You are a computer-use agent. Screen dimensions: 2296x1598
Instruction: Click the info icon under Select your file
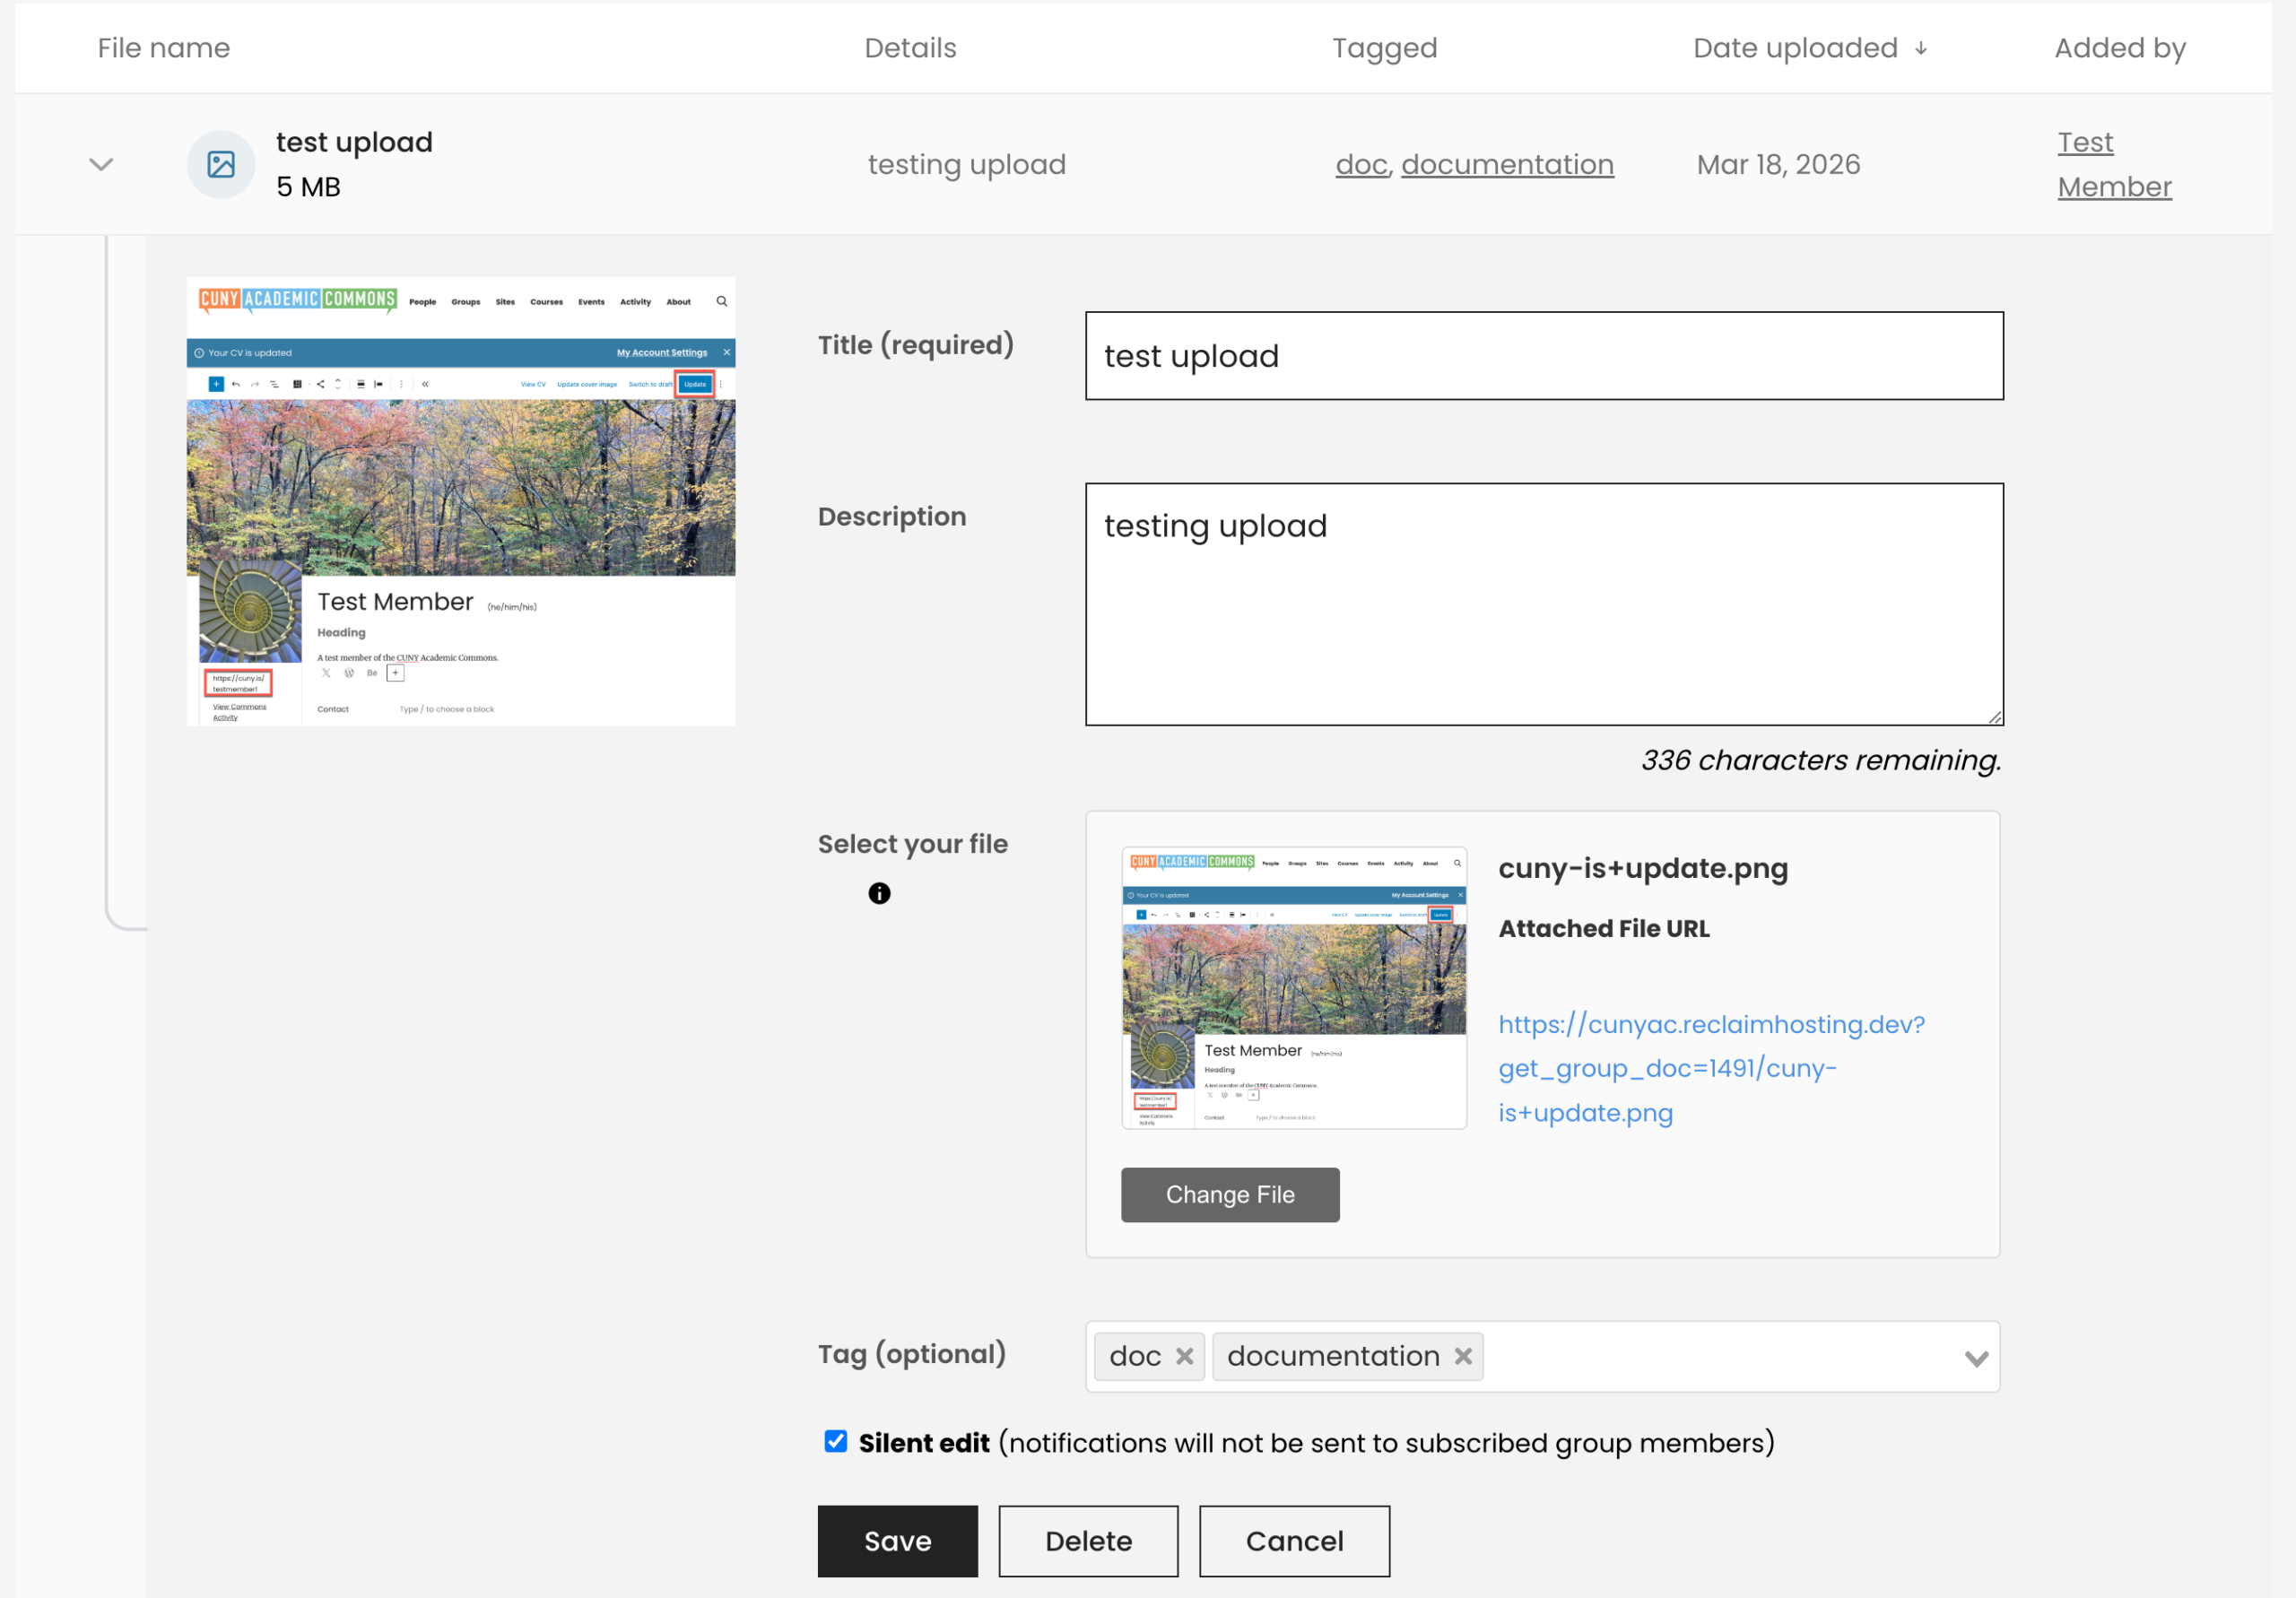(x=879, y=893)
